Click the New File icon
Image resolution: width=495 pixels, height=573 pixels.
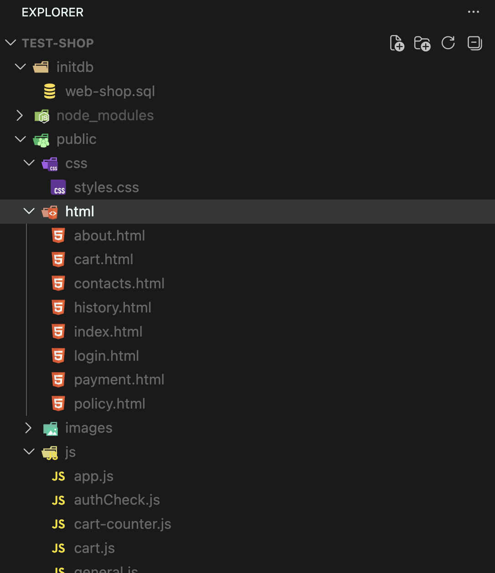397,43
